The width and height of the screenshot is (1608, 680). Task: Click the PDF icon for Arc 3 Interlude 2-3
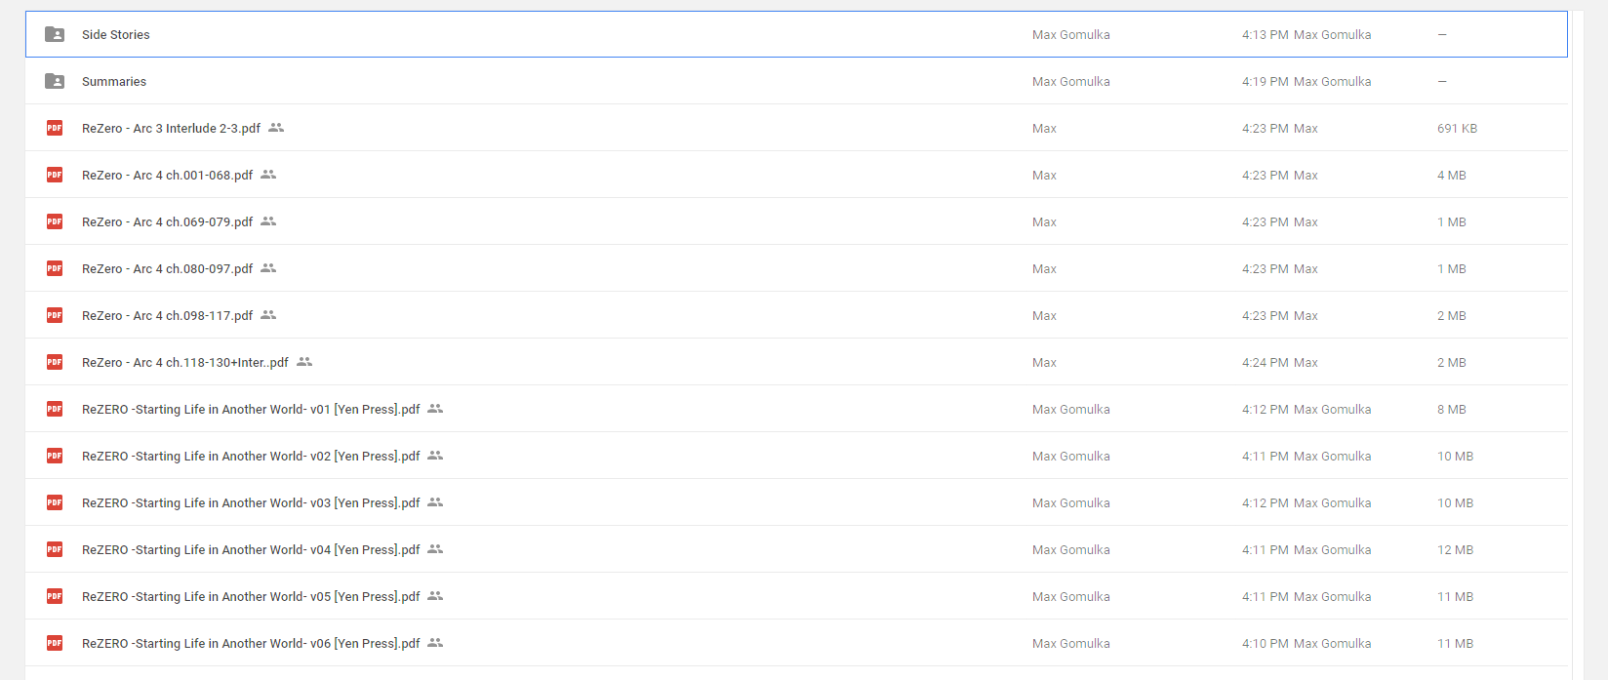(55, 128)
